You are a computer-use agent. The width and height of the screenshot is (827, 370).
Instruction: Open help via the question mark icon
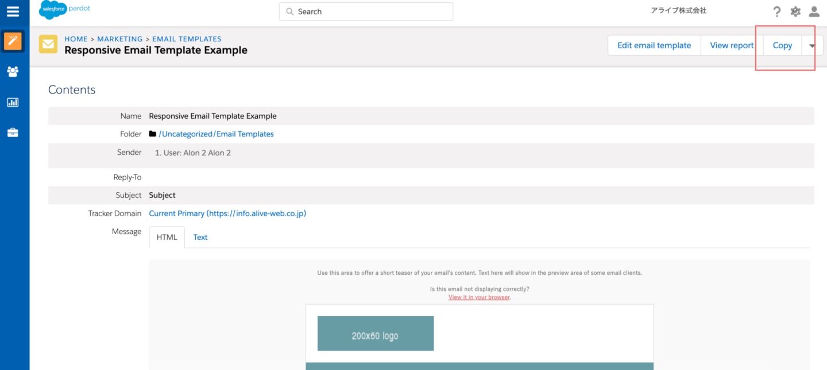(x=777, y=11)
